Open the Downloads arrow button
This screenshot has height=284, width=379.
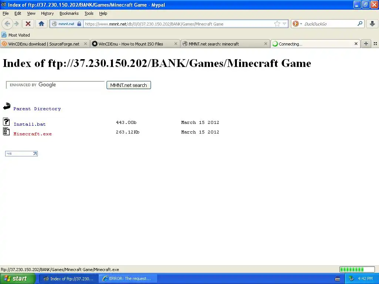coord(372,24)
